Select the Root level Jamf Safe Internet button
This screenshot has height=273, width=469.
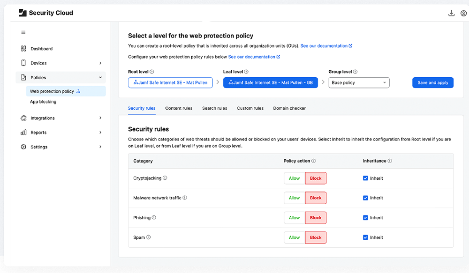point(170,83)
